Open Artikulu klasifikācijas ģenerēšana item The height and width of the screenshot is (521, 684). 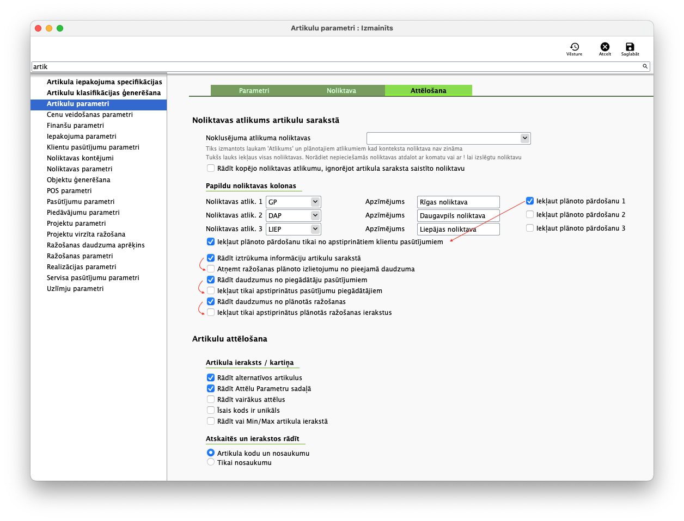pos(103,93)
